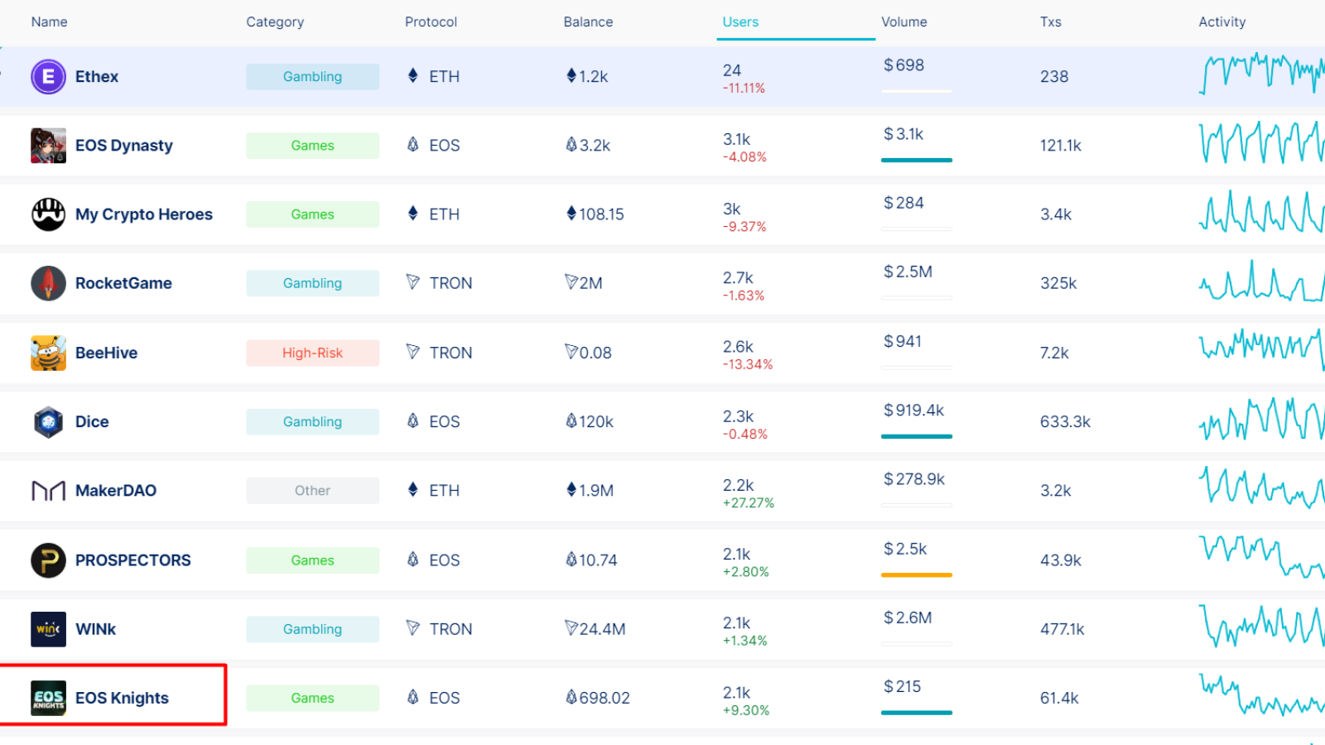Click the EOS protocol icon in PROSPECTORS row
Screen dimensions: 1325x745
click(413, 559)
